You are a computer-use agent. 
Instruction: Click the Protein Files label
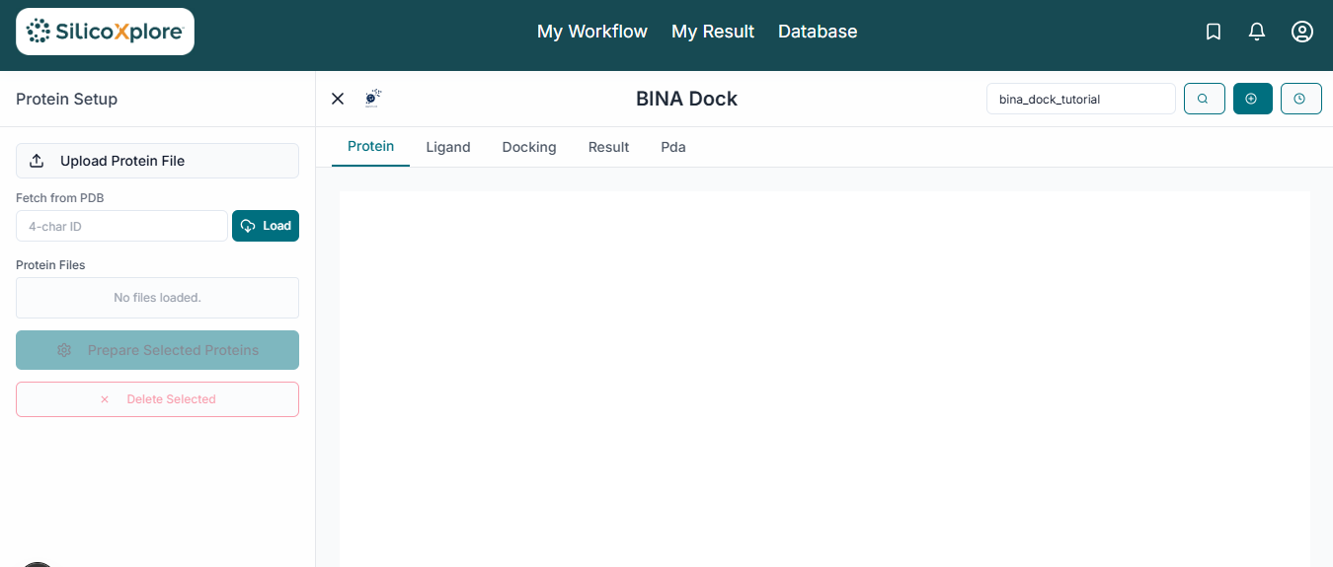tap(50, 265)
